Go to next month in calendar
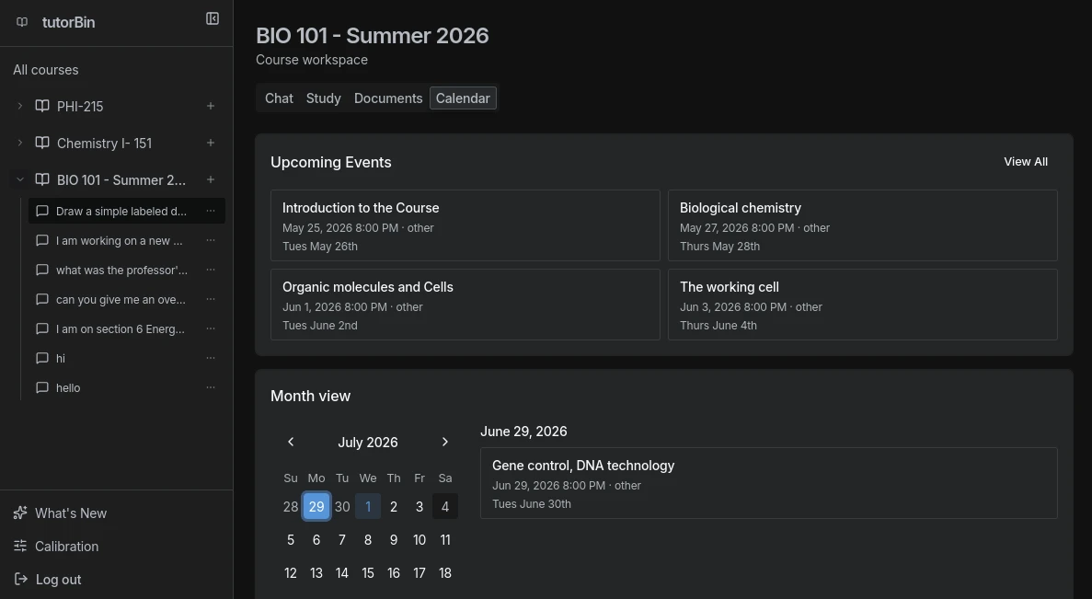This screenshot has width=1092, height=599. [445, 442]
